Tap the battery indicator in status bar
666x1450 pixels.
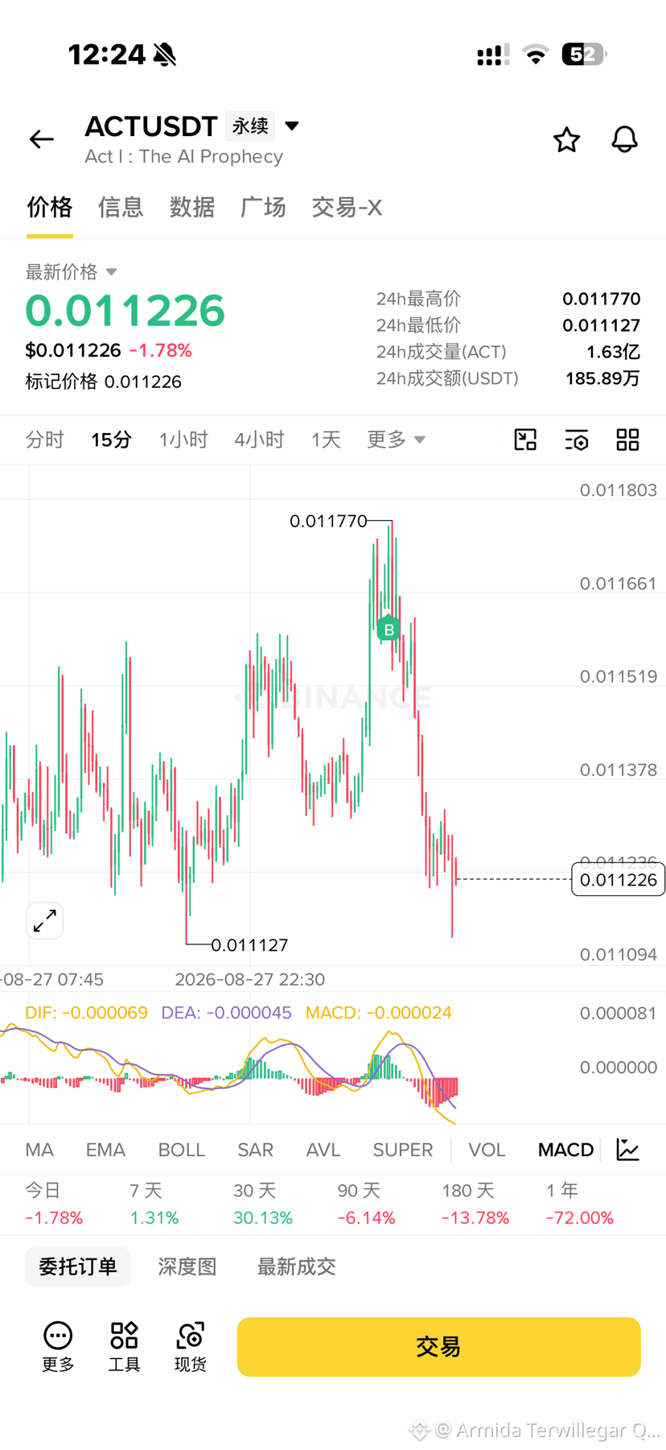click(584, 55)
